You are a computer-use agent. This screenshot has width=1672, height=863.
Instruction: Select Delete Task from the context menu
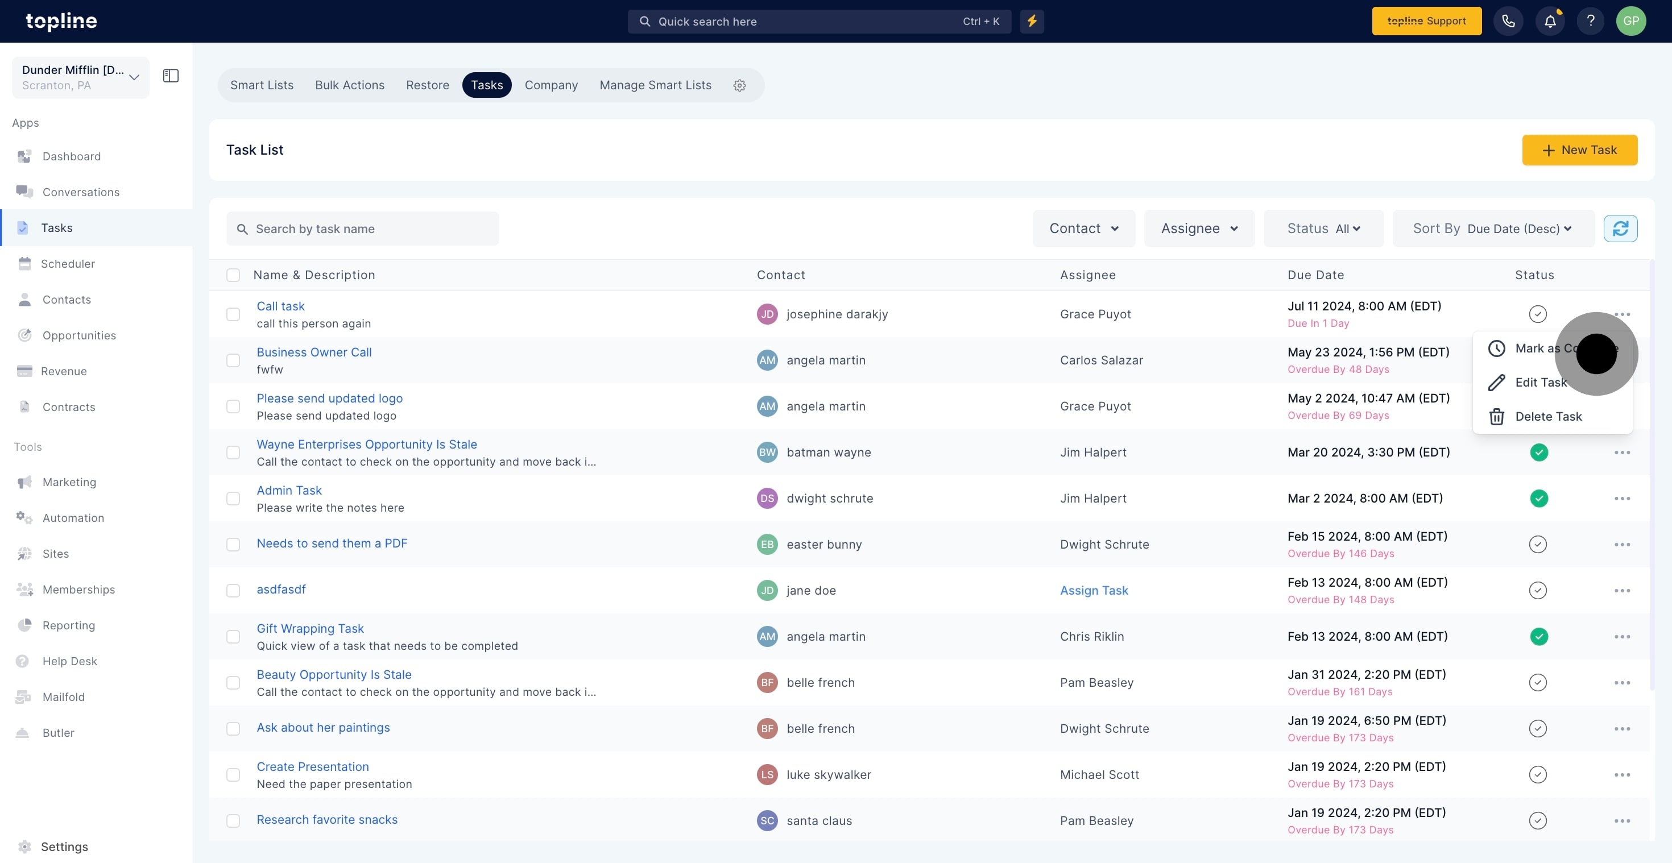pos(1547,417)
